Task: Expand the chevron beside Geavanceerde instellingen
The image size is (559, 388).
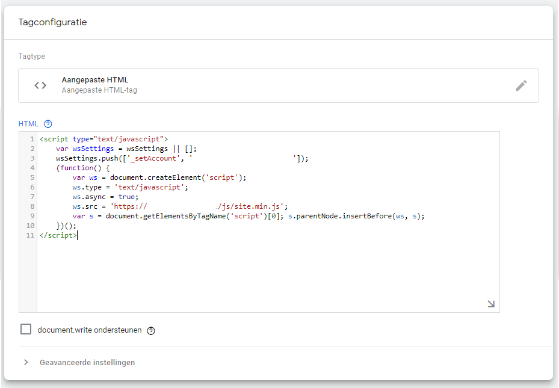Action: tap(26, 363)
